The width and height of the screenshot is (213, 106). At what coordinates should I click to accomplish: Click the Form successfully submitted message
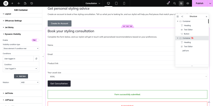(128, 94)
